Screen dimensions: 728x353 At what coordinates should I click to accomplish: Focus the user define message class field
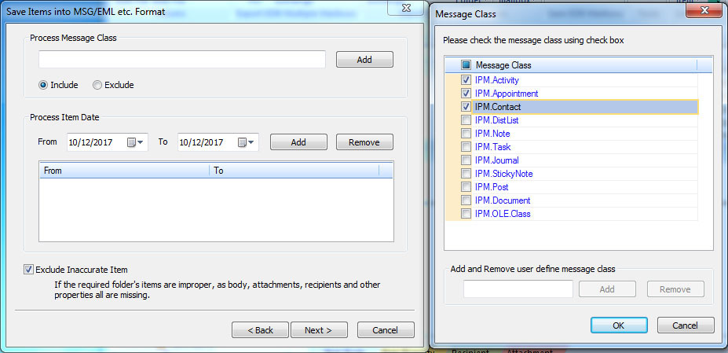518,289
